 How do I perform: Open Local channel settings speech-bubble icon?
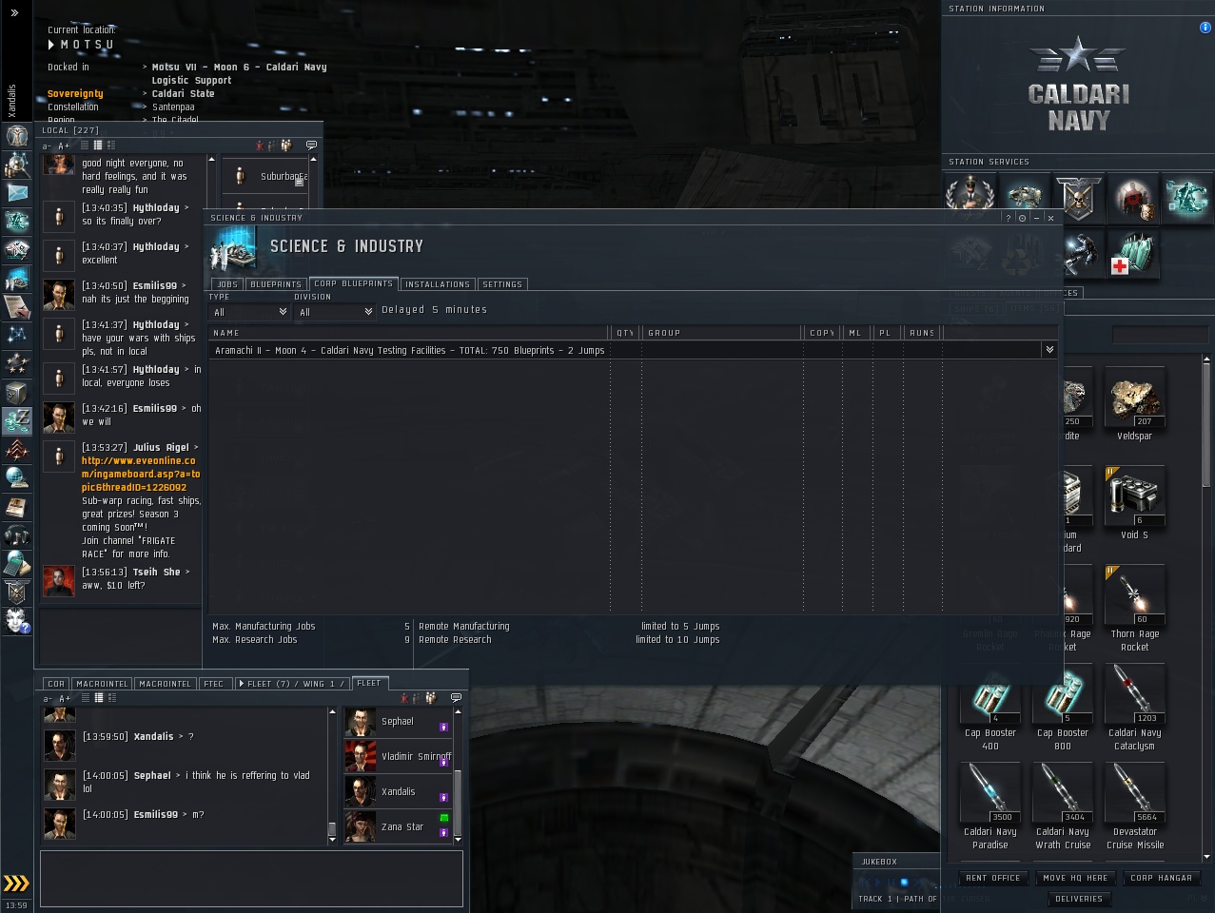tap(311, 146)
